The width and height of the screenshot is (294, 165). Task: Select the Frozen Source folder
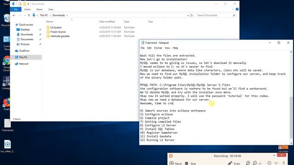click(x=58, y=32)
